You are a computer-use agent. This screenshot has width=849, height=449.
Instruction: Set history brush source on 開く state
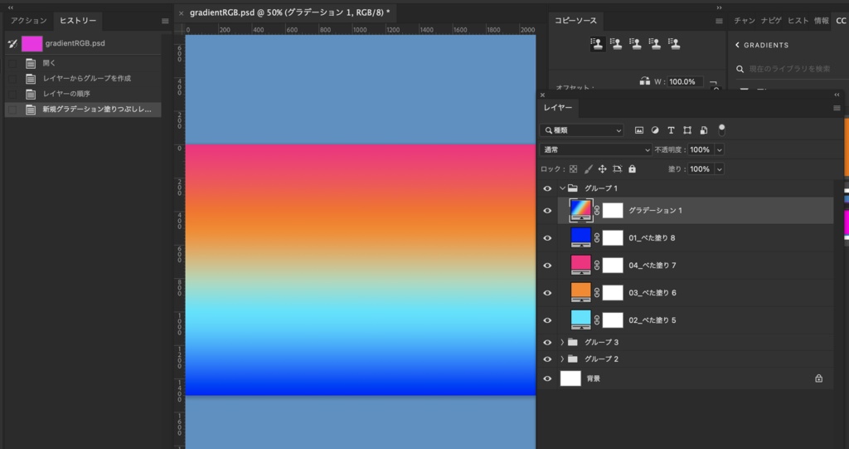[13, 63]
